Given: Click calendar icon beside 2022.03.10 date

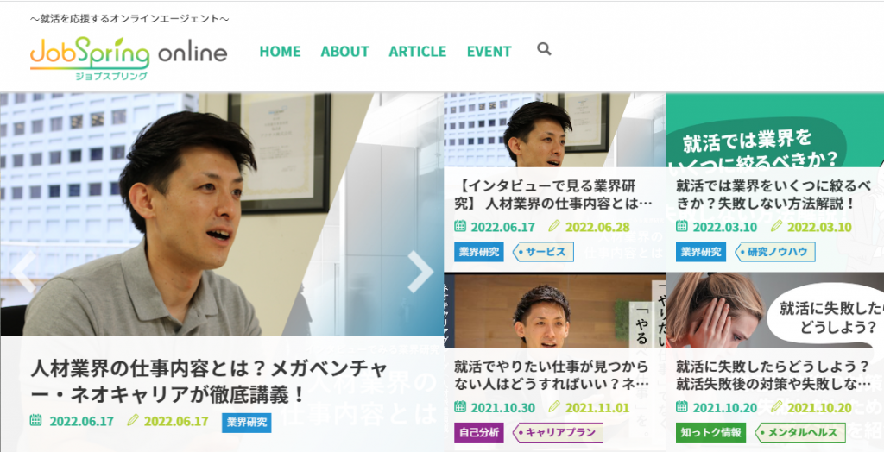Looking at the screenshot, I should 682,226.
